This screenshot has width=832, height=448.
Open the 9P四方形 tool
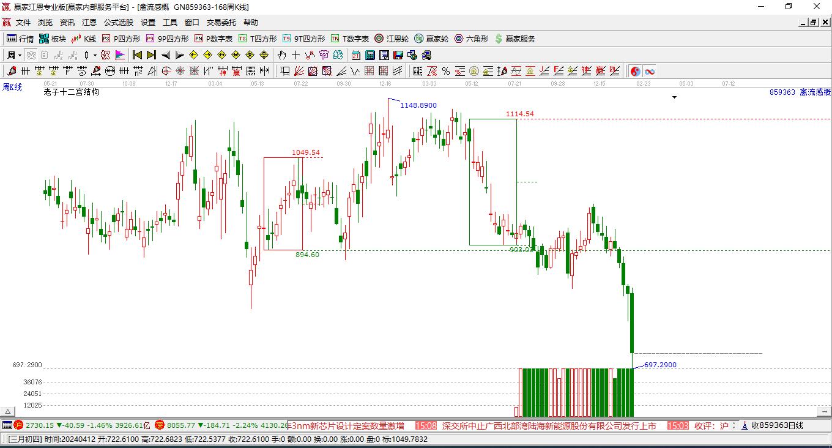(167, 39)
